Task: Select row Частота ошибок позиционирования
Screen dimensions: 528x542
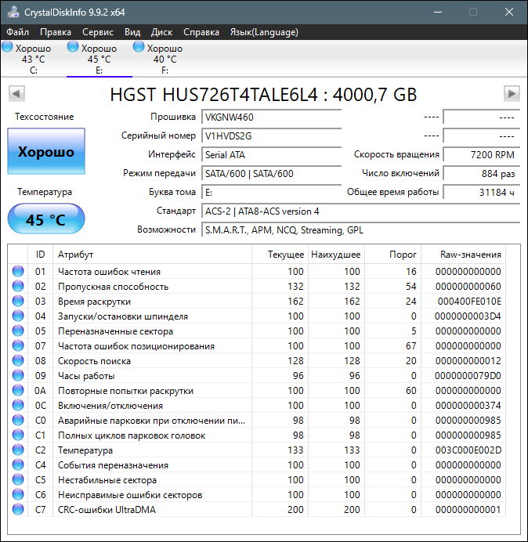Action: point(257,345)
